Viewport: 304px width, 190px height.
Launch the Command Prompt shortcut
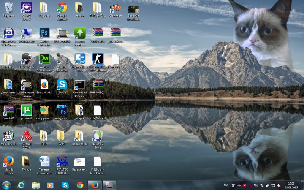click(x=80, y=84)
